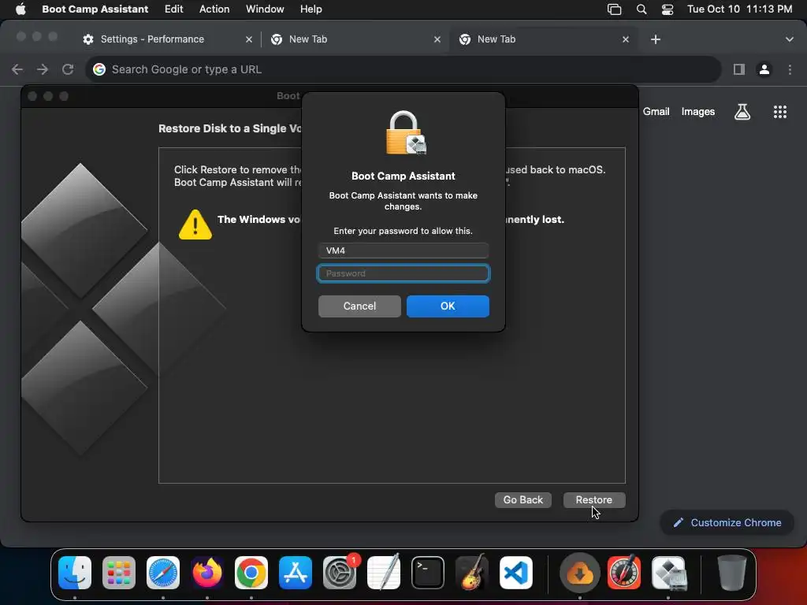Click the Go Back button
Image resolution: width=807 pixels, height=605 pixels.
[x=523, y=500]
